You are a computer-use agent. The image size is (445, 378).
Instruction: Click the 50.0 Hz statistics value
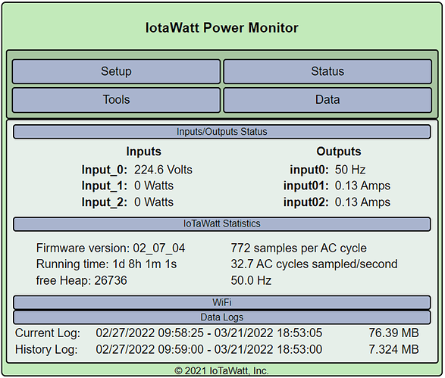tap(251, 280)
